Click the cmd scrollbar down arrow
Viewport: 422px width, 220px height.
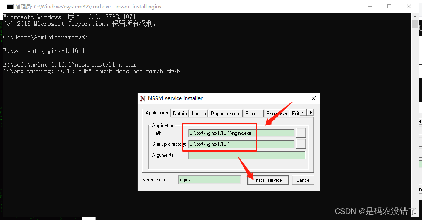coord(415,213)
